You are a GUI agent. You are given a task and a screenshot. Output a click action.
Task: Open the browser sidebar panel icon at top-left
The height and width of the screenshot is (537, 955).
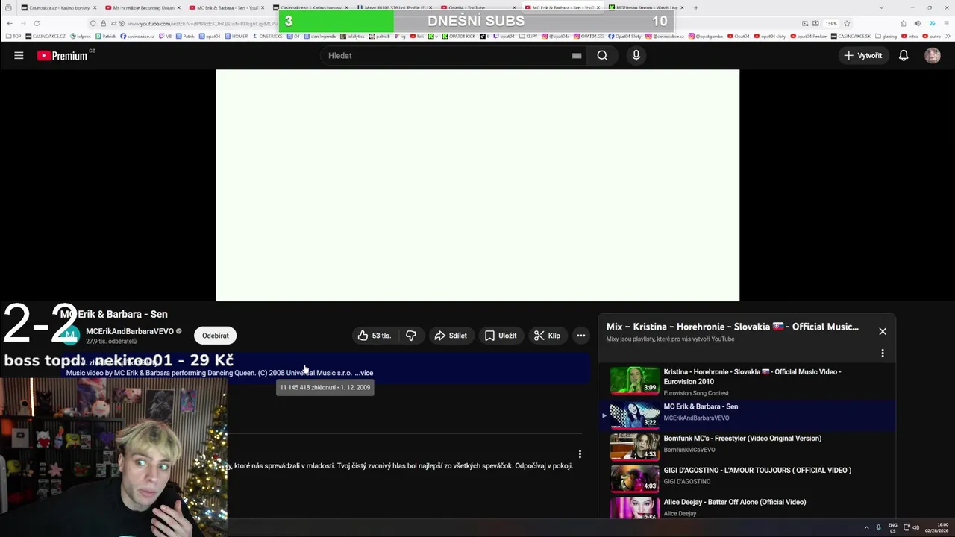click(x=7, y=7)
